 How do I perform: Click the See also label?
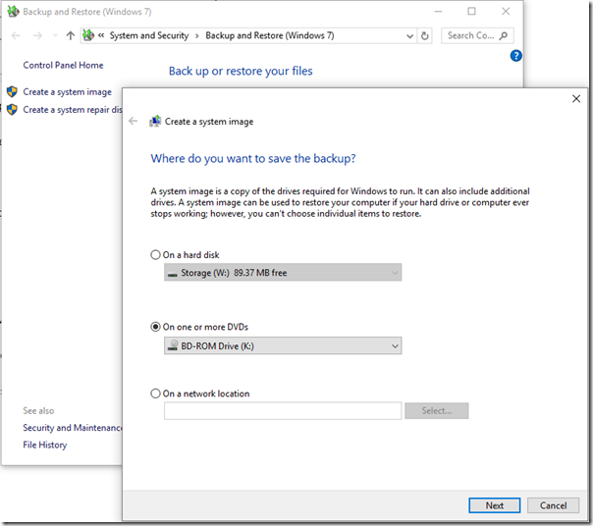[x=38, y=410]
